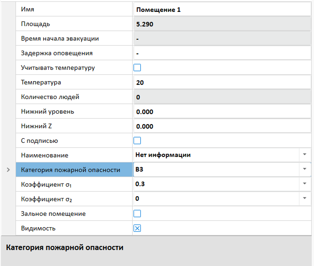Select the Площадь value 5.290

[222, 24]
